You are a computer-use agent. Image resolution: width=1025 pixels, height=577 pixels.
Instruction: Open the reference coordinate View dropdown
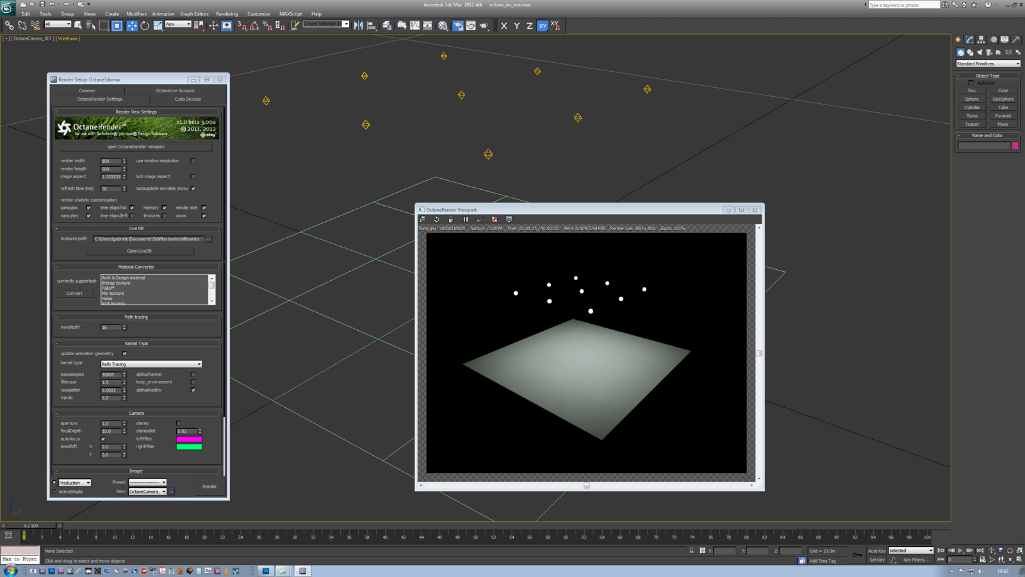click(x=178, y=24)
